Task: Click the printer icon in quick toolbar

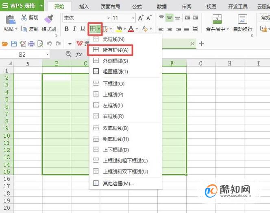Action: [31, 44]
